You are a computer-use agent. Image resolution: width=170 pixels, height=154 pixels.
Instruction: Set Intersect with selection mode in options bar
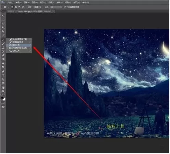point(23,7)
